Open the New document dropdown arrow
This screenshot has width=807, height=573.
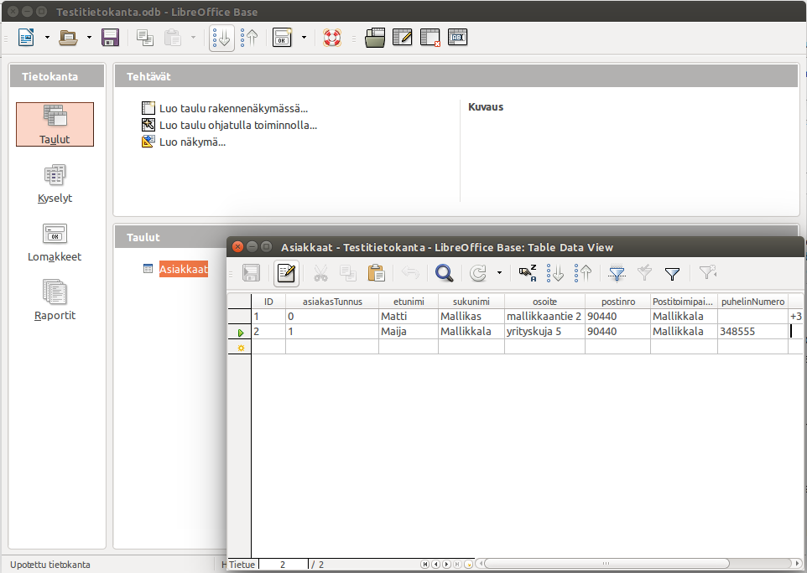47,38
